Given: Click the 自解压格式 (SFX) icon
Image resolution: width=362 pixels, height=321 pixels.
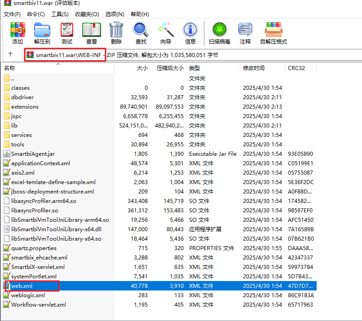Looking at the screenshot, I should (x=274, y=30).
